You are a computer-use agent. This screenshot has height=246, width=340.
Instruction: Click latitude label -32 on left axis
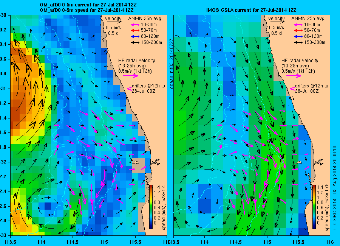(x=3, y=162)
